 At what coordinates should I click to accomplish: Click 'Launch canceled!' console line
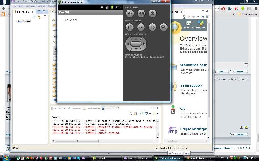(x=86, y=133)
